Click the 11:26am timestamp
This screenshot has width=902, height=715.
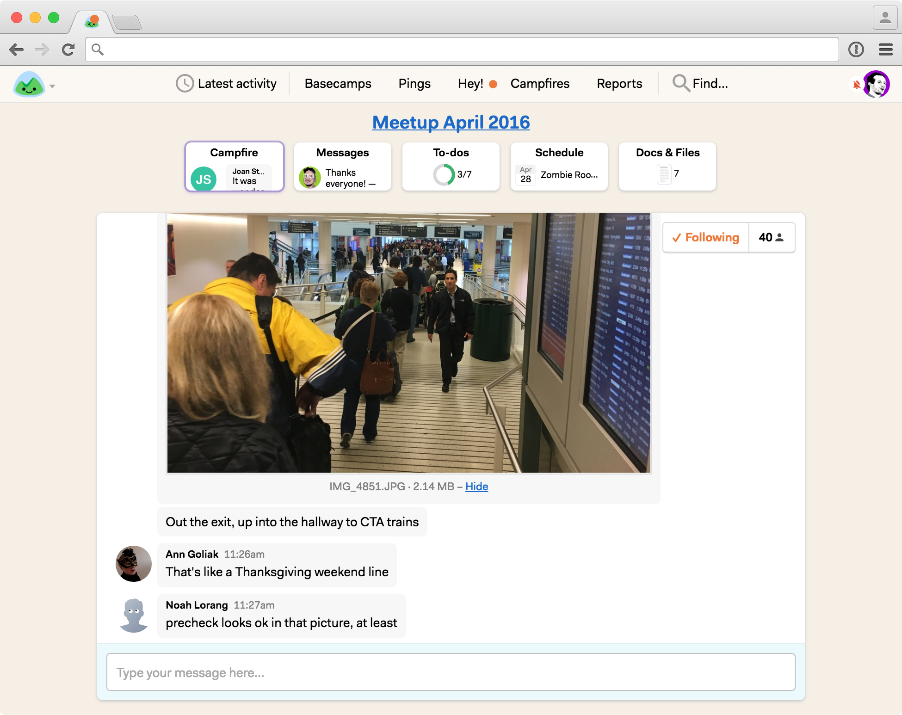point(244,554)
